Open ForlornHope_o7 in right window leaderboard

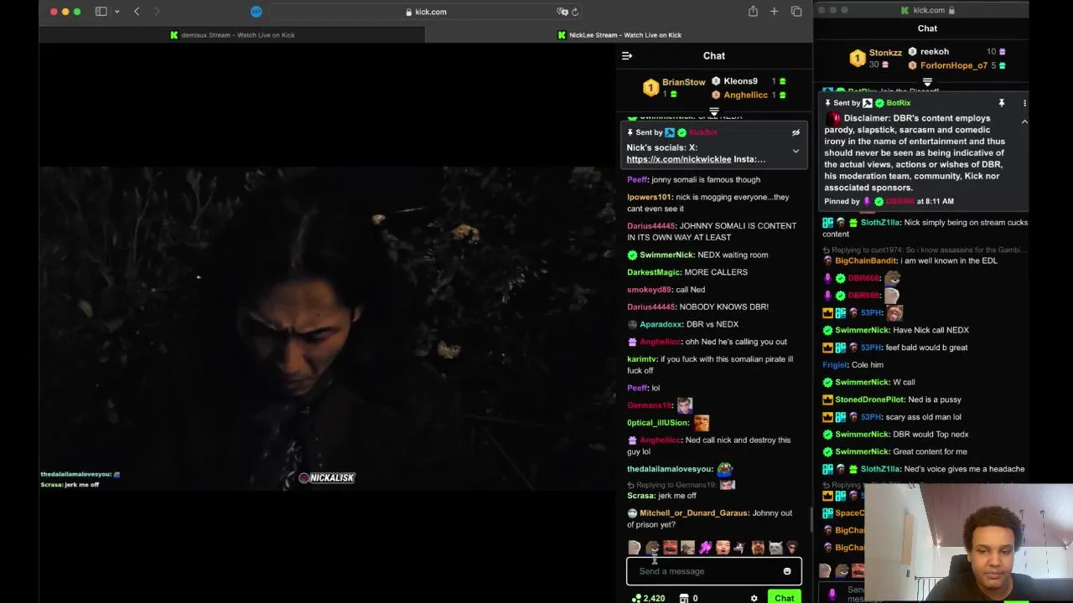(954, 66)
